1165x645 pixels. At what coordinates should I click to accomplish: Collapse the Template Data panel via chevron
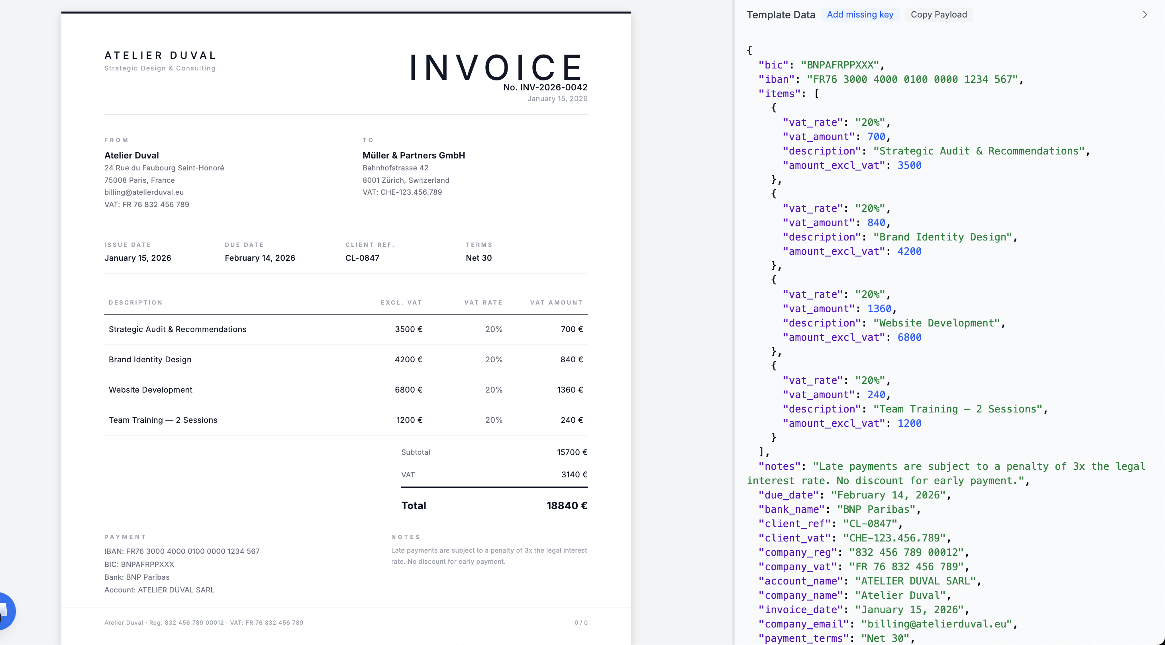coord(1145,14)
